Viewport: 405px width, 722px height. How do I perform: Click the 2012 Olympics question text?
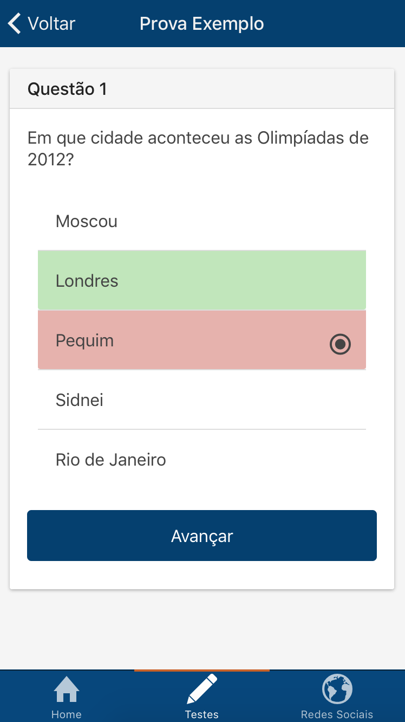click(x=198, y=149)
